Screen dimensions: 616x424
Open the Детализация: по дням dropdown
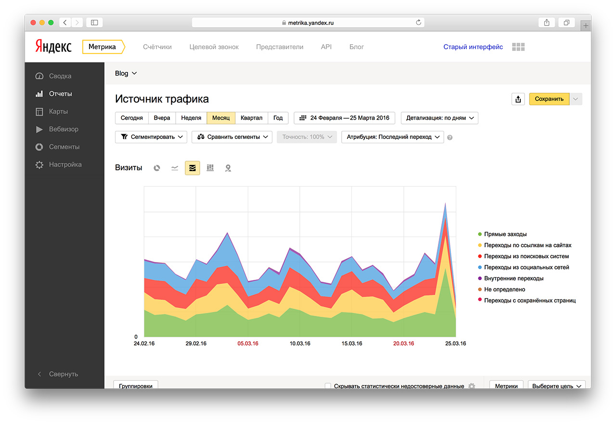click(x=439, y=118)
